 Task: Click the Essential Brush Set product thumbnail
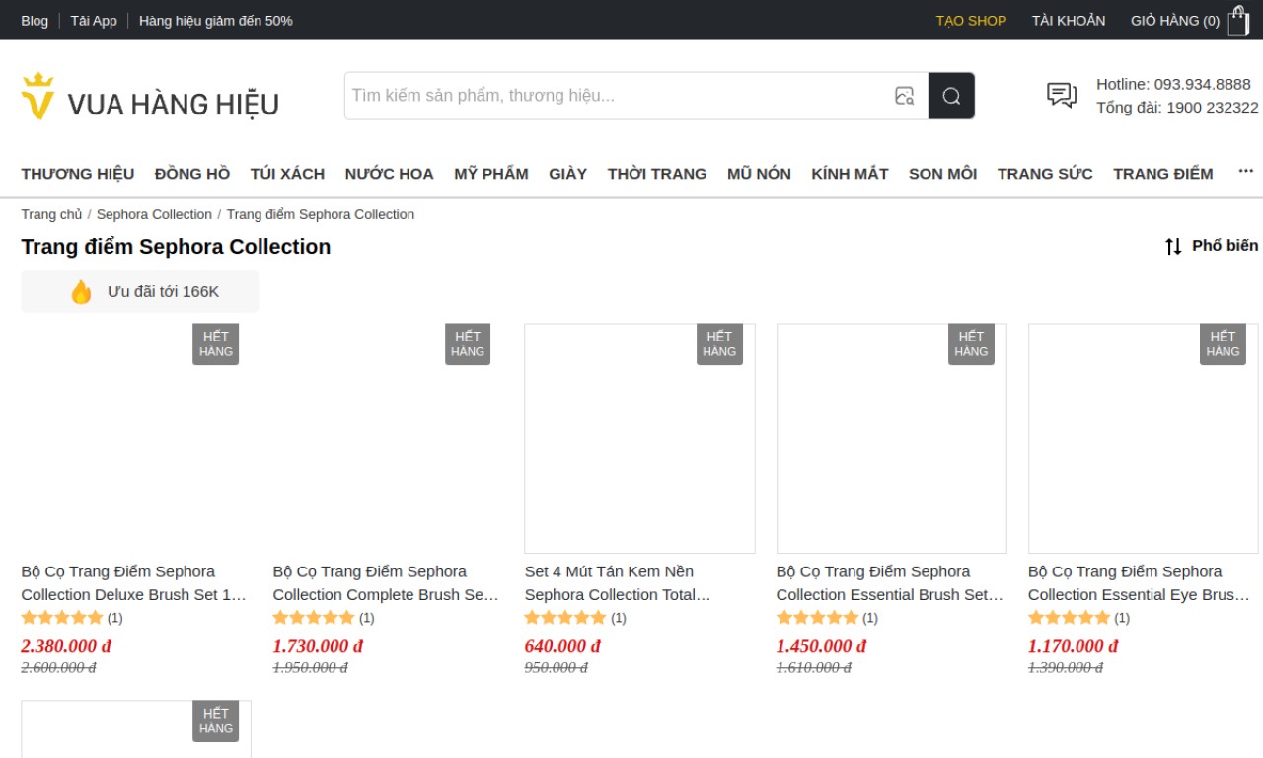pos(891,438)
